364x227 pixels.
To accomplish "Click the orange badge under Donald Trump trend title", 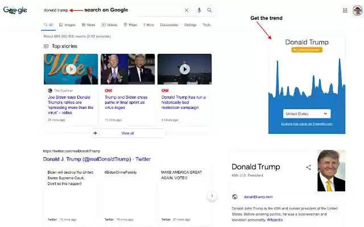I will tap(307, 50).
